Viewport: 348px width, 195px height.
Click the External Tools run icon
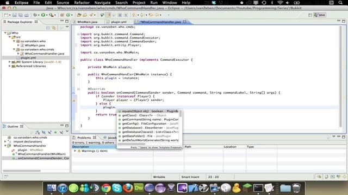51,15
